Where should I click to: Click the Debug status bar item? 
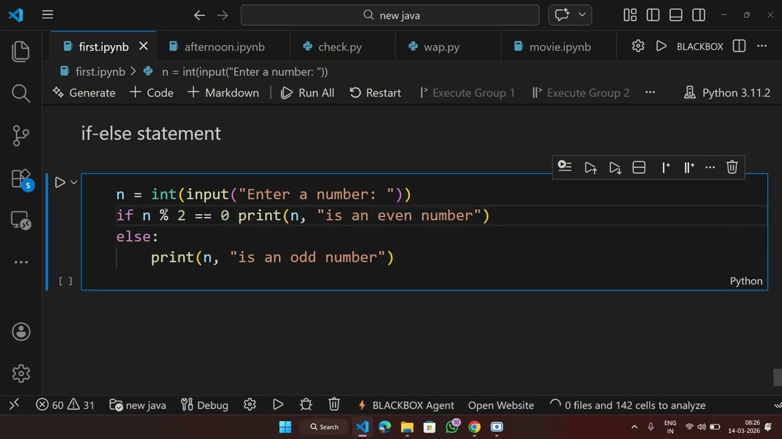tap(205, 405)
